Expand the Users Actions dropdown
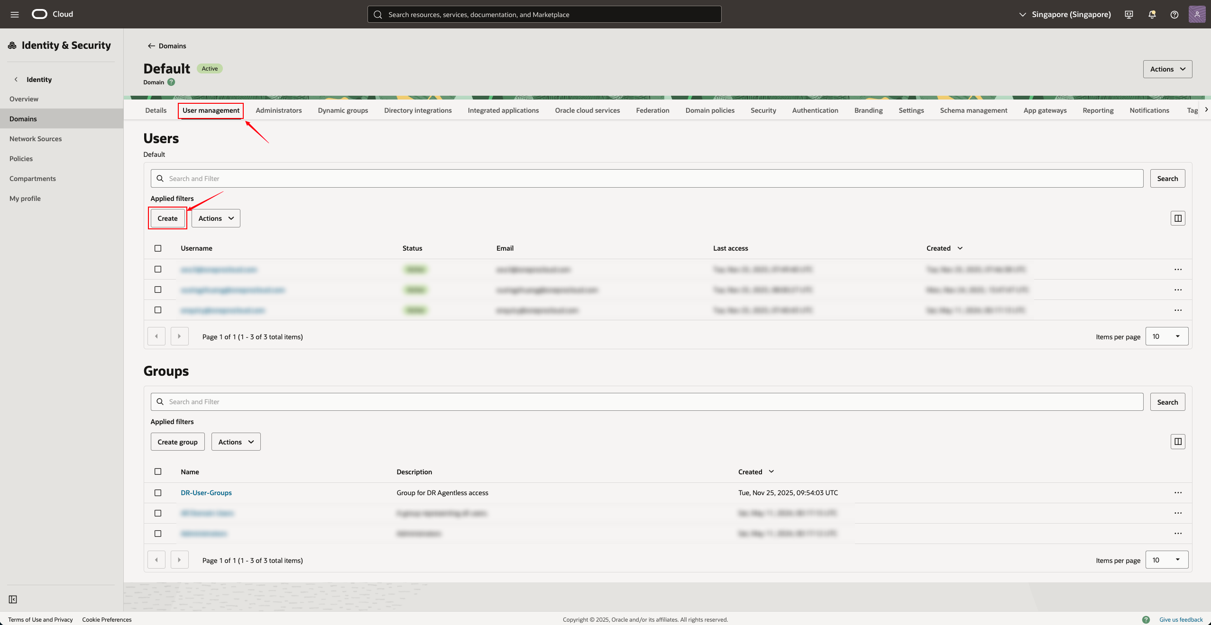The height and width of the screenshot is (625, 1211). (216, 218)
